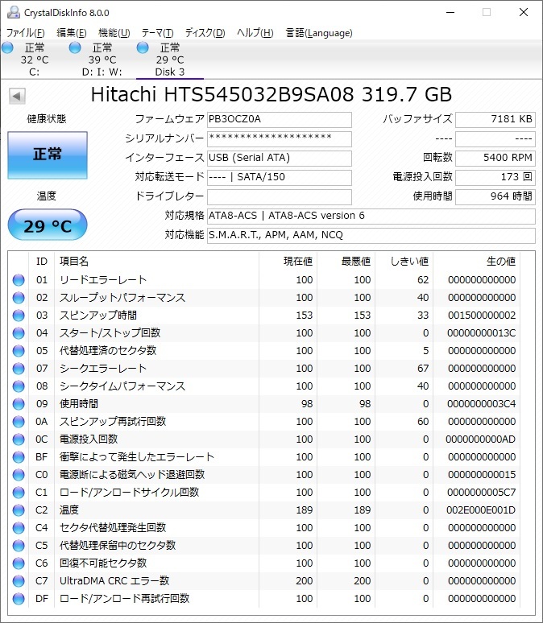Click the 対応規格 field ATA8-ACS version 6
543x623 pixels.
(x=371, y=216)
